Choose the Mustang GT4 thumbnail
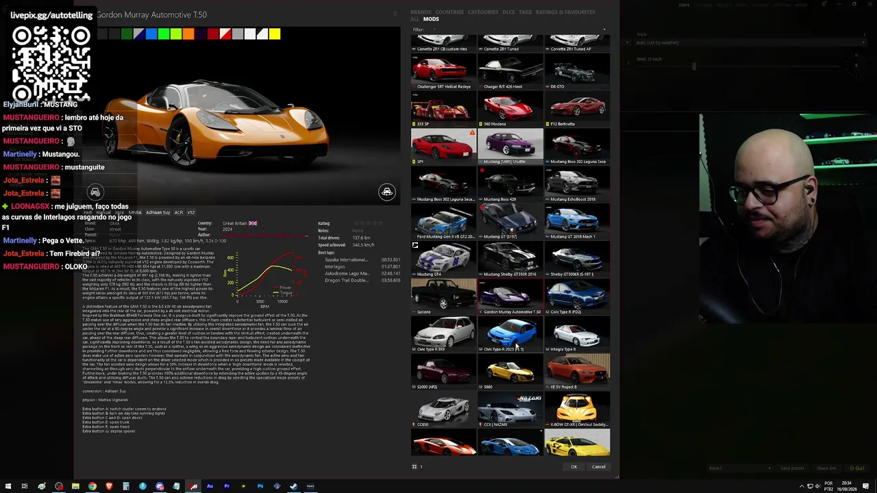 click(443, 260)
